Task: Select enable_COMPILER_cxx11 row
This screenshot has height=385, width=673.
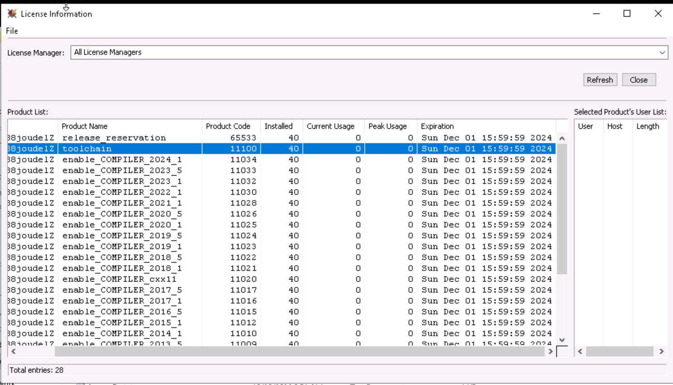Action: [282, 279]
